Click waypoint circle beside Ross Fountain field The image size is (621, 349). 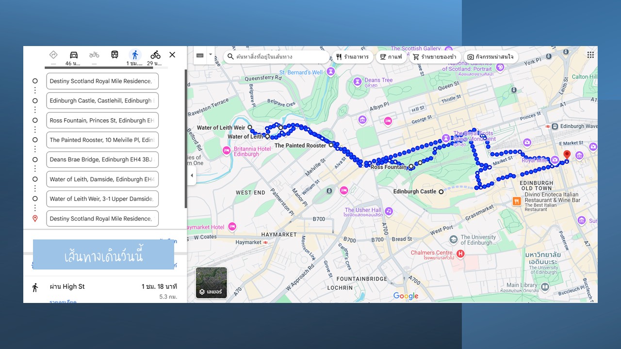coord(35,120)
